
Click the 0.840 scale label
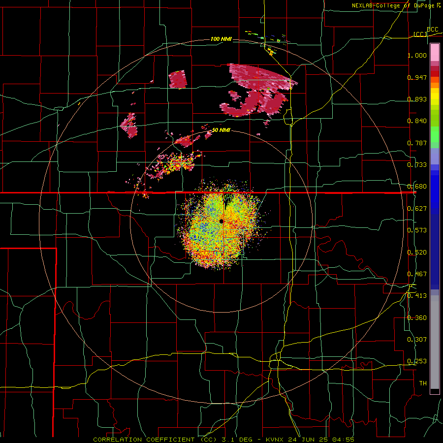(x=417, y=121)
